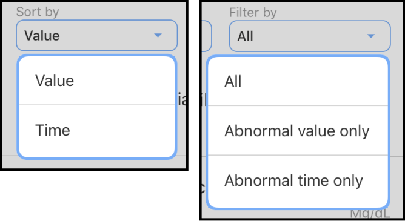Select All in the Filter by list
The image size is (405, 221).
click(298, 81)
